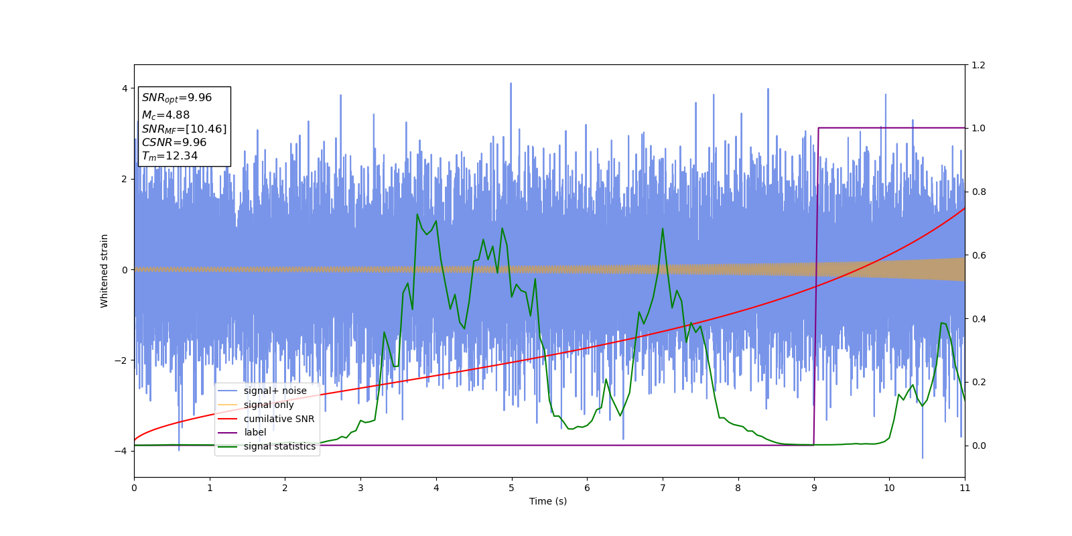Click the green line swatch in legend
The height and width of the screenshot is (536, 1072).
[x=228, y=446]
